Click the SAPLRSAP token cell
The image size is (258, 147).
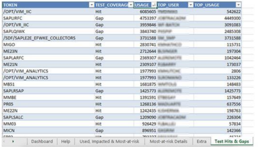point(48,91)
